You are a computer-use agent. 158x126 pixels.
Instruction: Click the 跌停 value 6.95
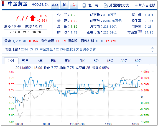pyautogui.click(x=39, y=26)
